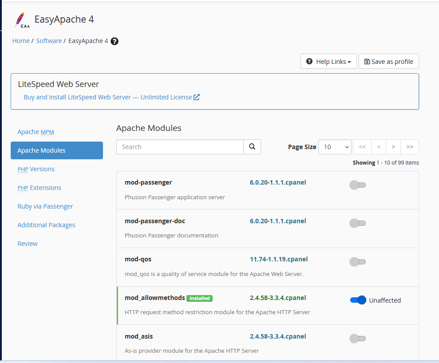This screenshot has height=363, width=439.
Task: Switch on the mod_asis toggle
Action: coord(357,339)
